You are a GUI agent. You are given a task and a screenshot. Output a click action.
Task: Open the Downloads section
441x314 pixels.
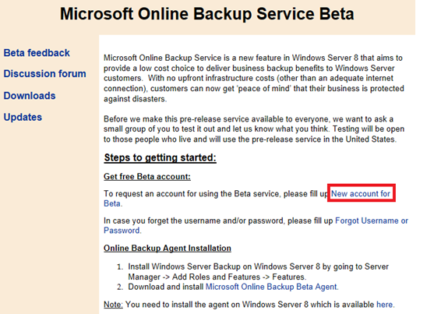[x=30, y=96]
